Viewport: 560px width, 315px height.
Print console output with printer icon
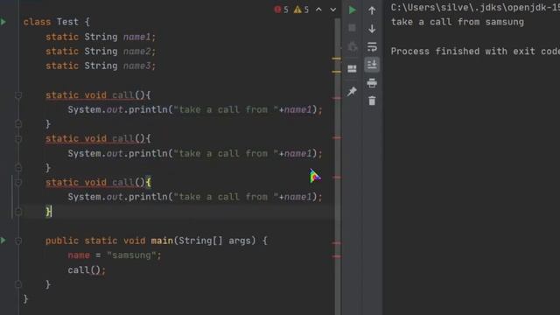click(x=372, y=83)
